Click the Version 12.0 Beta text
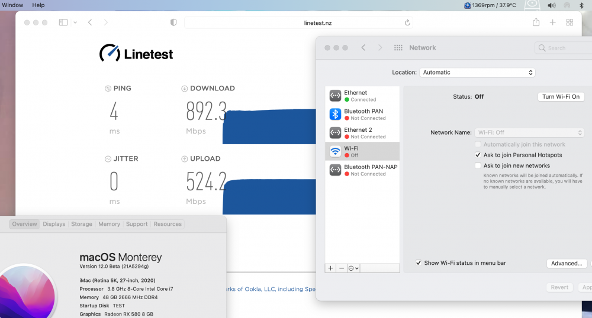This screenshot has height=318, width=592. [114, 267]
